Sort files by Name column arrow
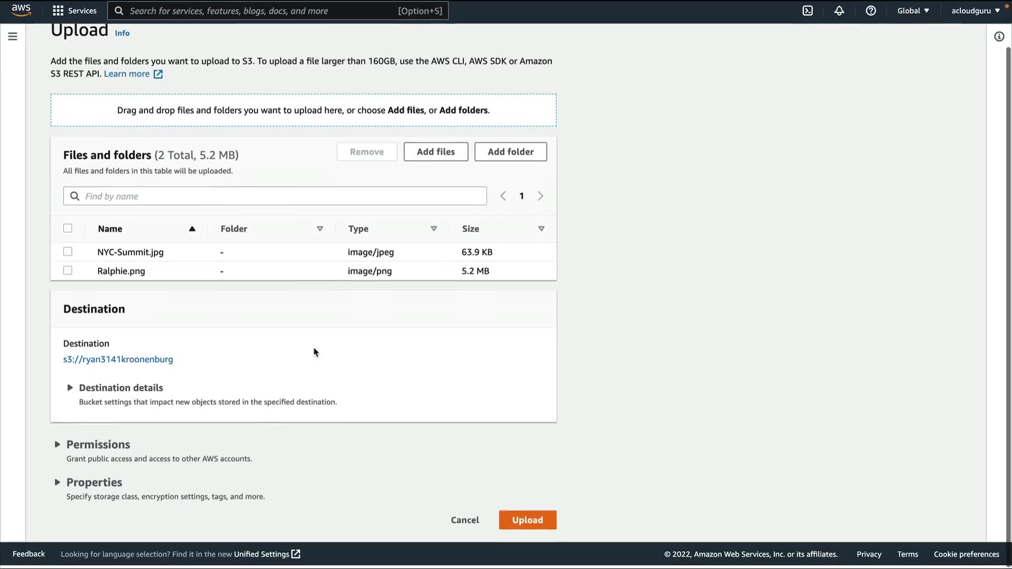The image size is (1012, 569). (192, 229)
